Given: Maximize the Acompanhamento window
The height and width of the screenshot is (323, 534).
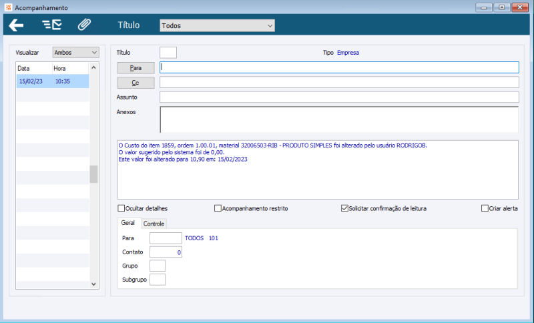Looking at the screenshot, I should point(502,7).
